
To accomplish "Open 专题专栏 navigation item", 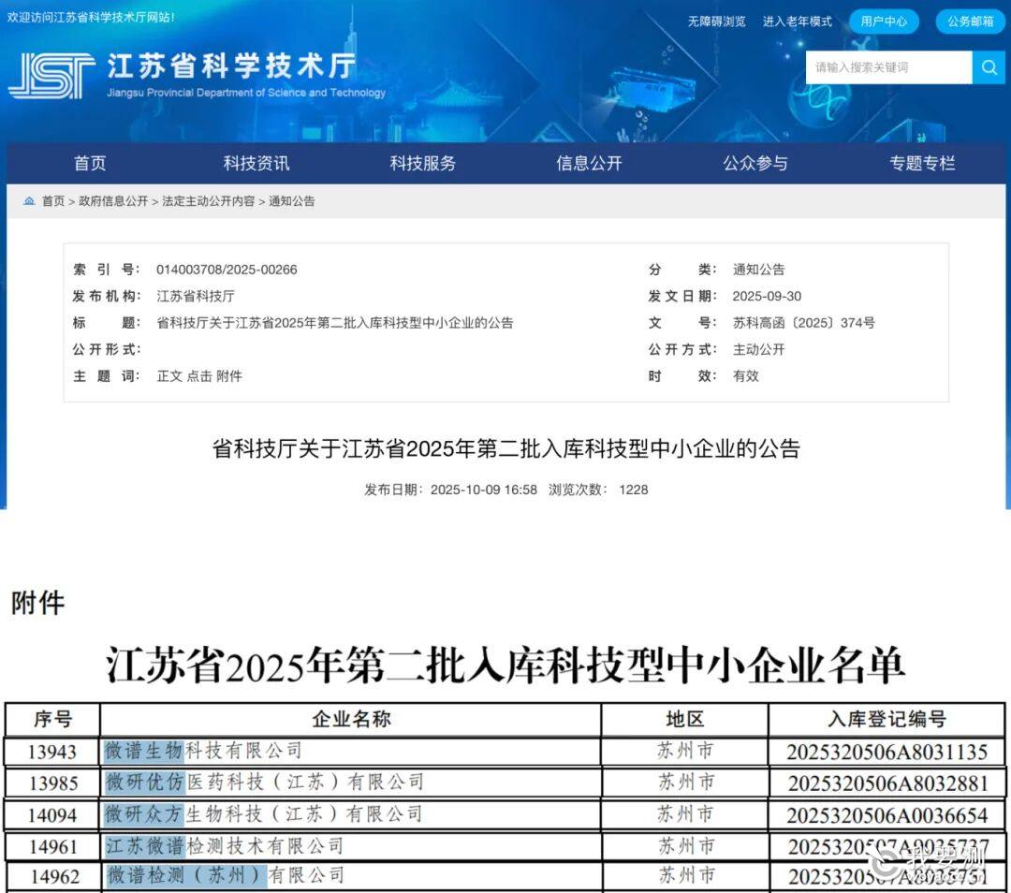I will (x=922, y=163).
